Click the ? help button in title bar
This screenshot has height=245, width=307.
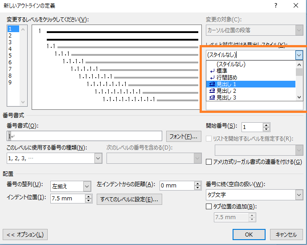pyautogui.click(x=276, y=5)
